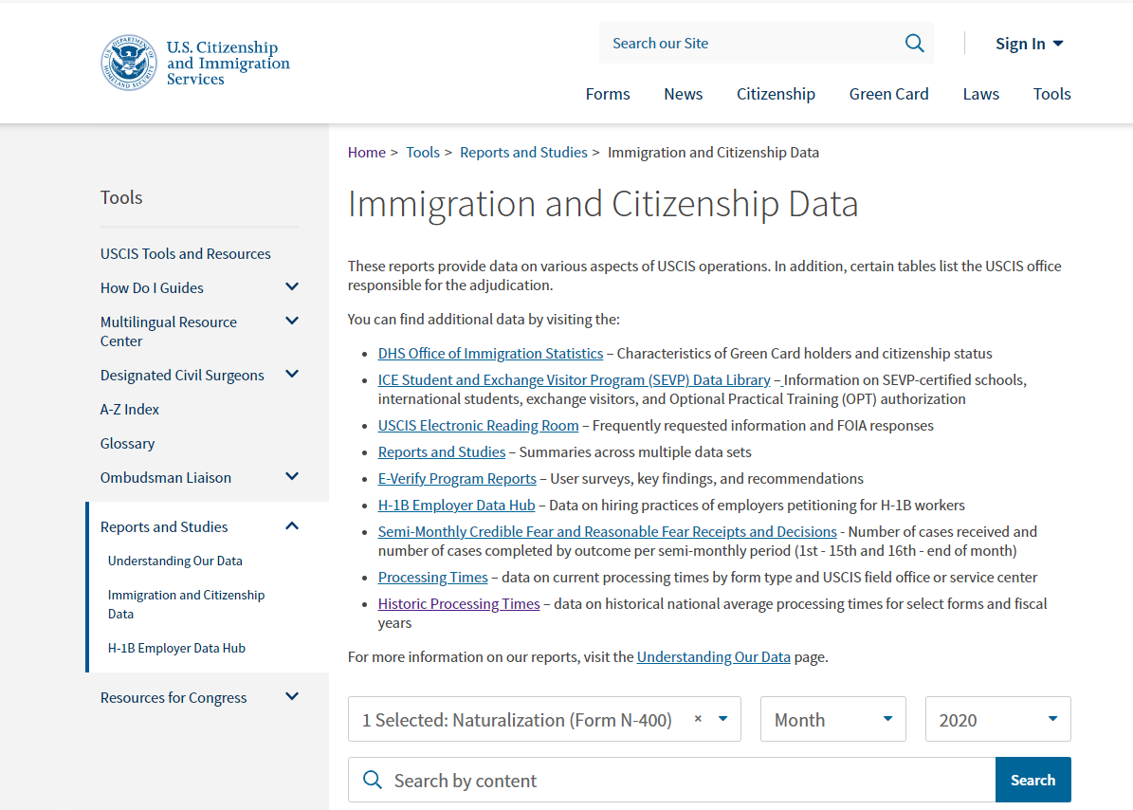1133x810 pixels.
Task: Select Multilingual Resource Center sidebar item
Action: (x=169, y=331)
